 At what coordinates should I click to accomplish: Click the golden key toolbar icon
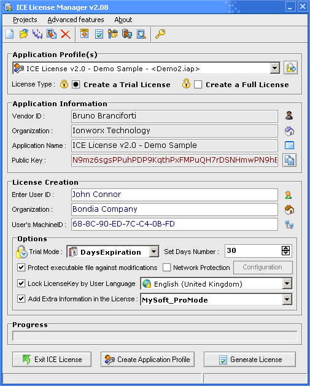(160, 34)
